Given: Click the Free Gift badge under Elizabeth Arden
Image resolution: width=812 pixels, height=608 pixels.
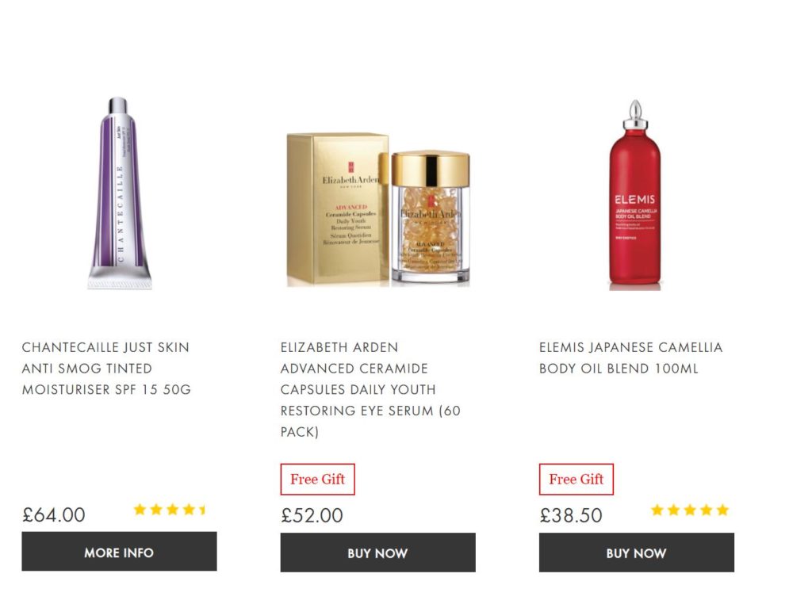Looking at the screenshot, I should (317, 479).
